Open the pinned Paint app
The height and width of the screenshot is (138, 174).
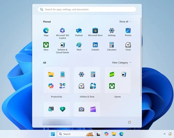[79, 46]
